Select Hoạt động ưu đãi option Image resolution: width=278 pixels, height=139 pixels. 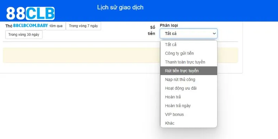click(189, 88)
